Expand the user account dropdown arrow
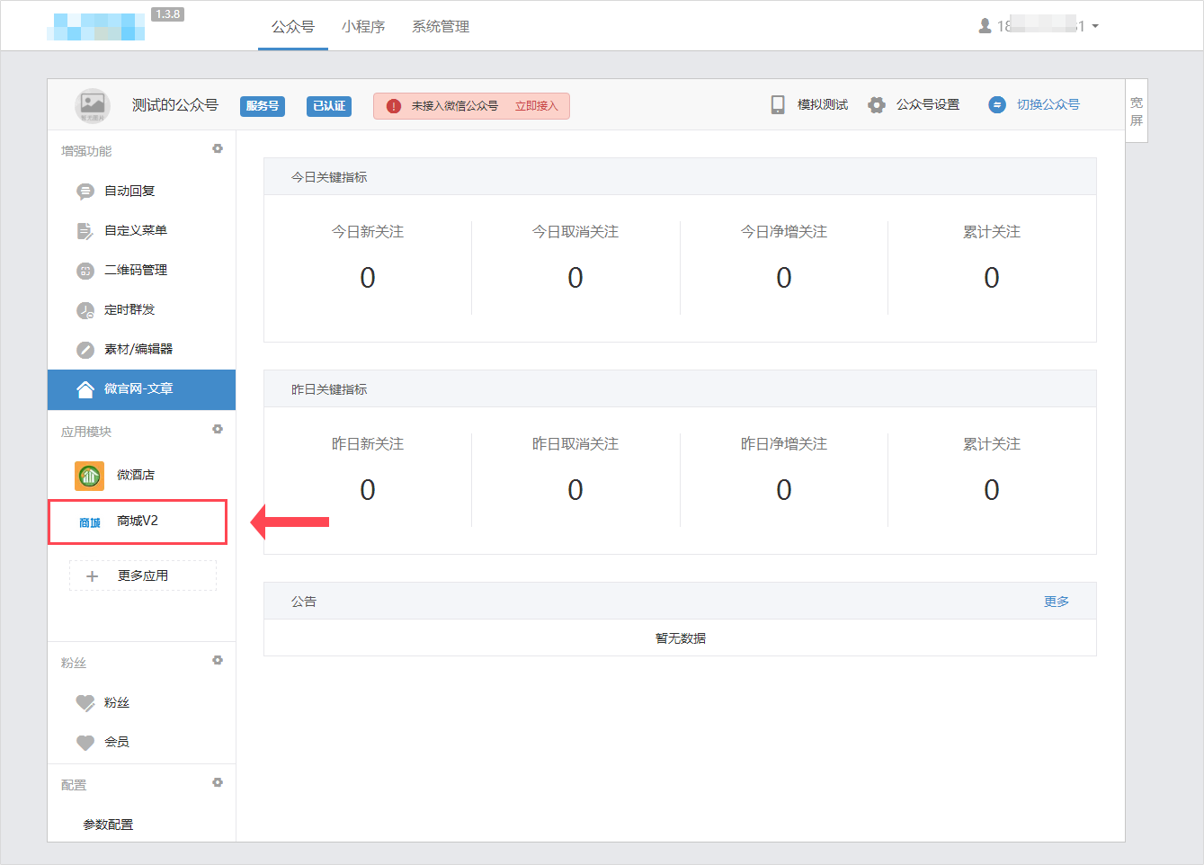Screen dimensions: 1204x865 (x=1095, y=27)
